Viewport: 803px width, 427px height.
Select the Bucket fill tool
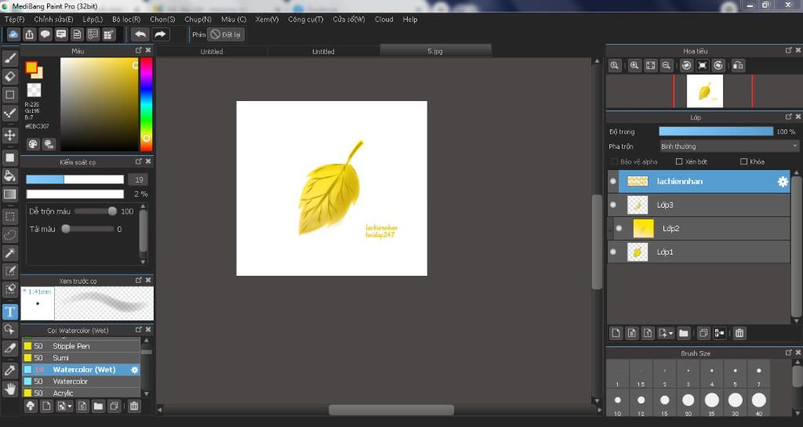click(10, 176)
